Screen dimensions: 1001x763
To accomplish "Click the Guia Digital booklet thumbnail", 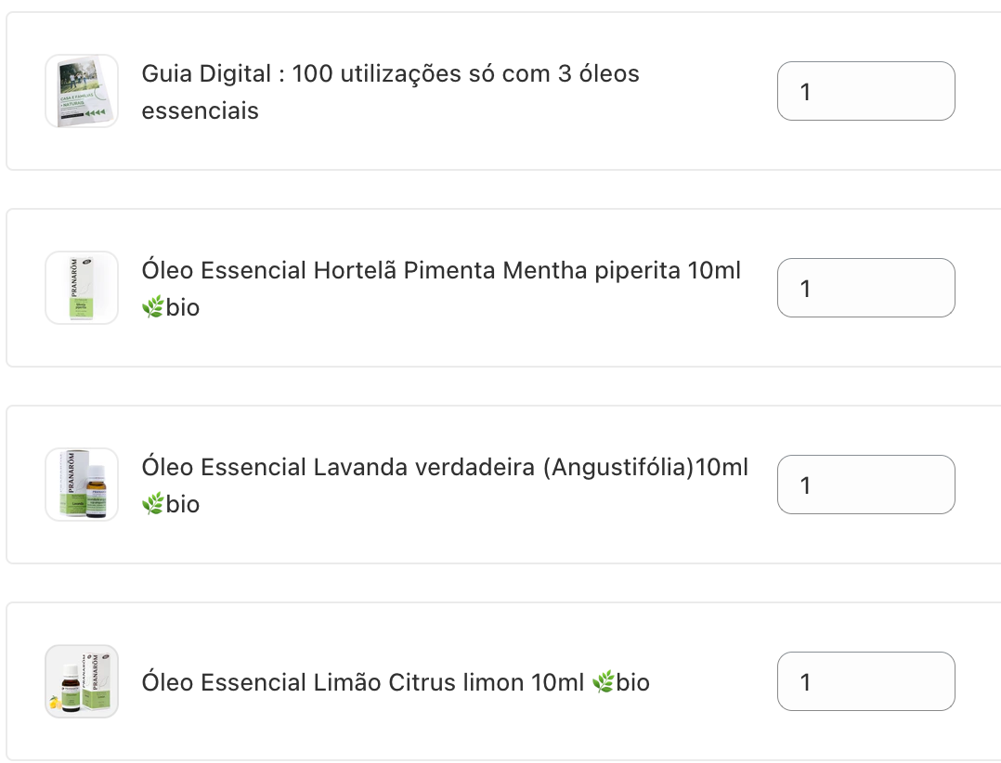I will [x=82, y=91].
